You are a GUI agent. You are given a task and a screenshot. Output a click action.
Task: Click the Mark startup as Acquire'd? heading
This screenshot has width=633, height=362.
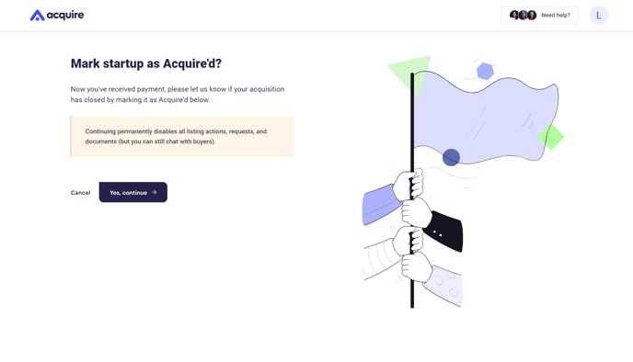coord(146,63)
